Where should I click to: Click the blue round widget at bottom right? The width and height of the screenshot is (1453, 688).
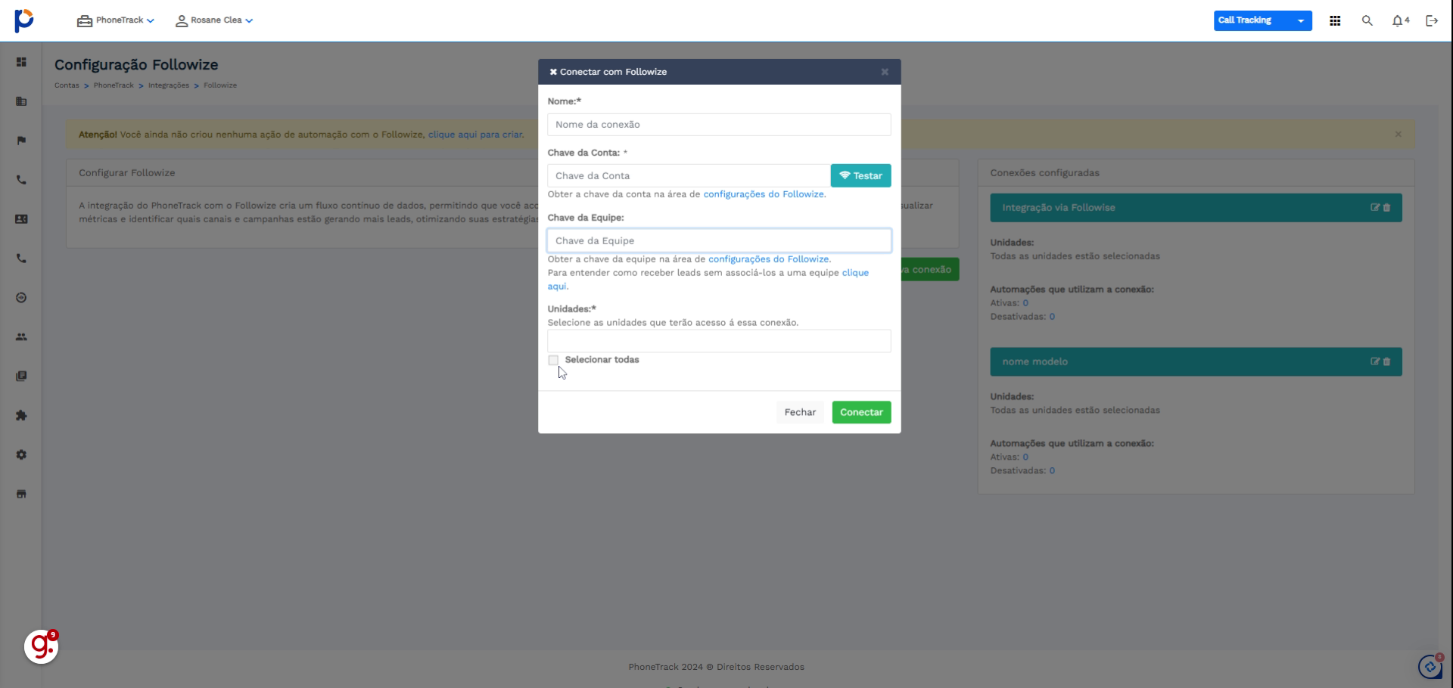(1430, 667)
